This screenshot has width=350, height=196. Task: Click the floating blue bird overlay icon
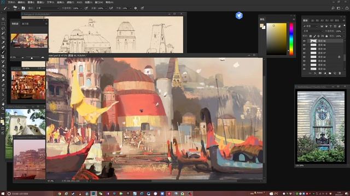tap(239, 16)
